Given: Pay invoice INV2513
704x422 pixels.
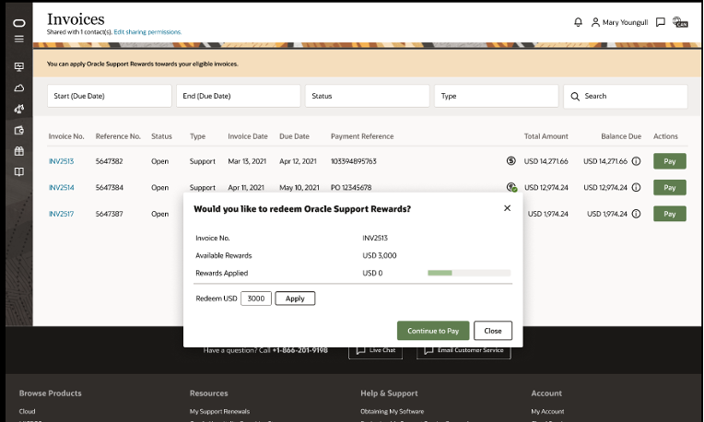Looking at the screenshot, I should [x=669, y=161].
